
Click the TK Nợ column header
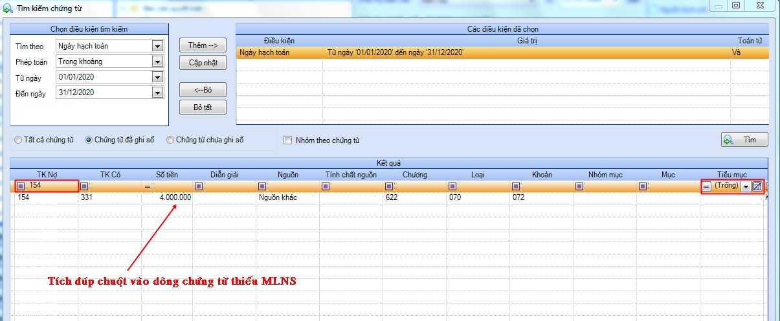[x=47, y=175]
